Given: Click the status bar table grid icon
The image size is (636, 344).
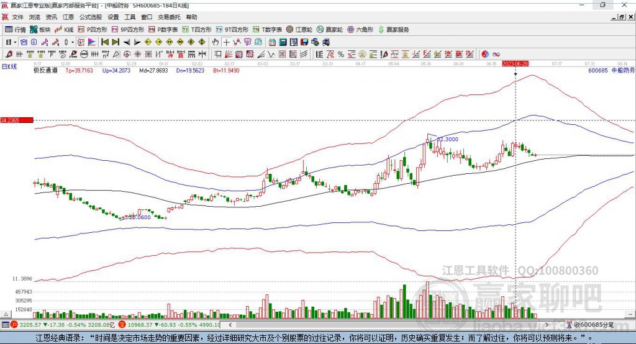Looking at the screenshot, I should 5,325.
